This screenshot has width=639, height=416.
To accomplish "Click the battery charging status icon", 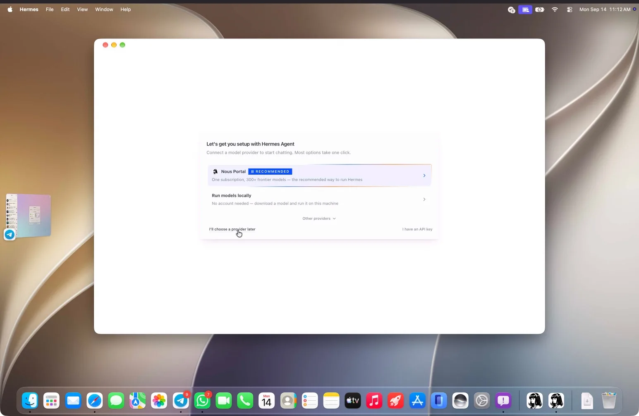I will pyautogui.click(x=540, y=10).
